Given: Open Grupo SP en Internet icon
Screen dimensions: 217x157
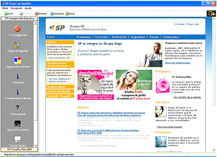Looking at the screenshot, I should (18, 123).
